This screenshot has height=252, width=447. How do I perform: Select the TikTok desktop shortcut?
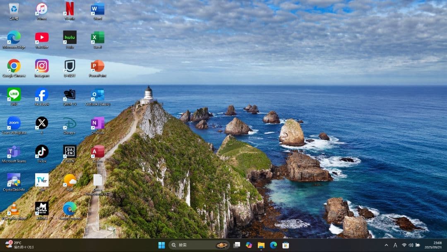[x=41, y=152]
